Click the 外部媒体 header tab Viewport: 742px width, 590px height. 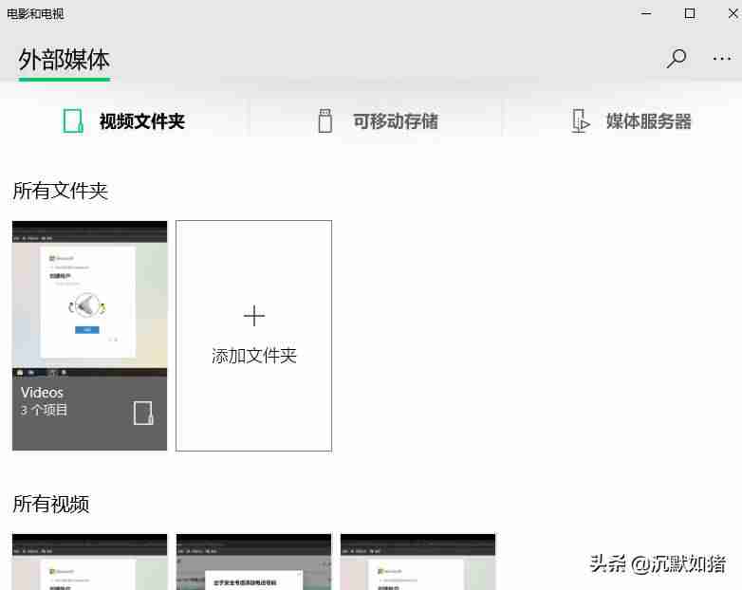pos(64,60)
